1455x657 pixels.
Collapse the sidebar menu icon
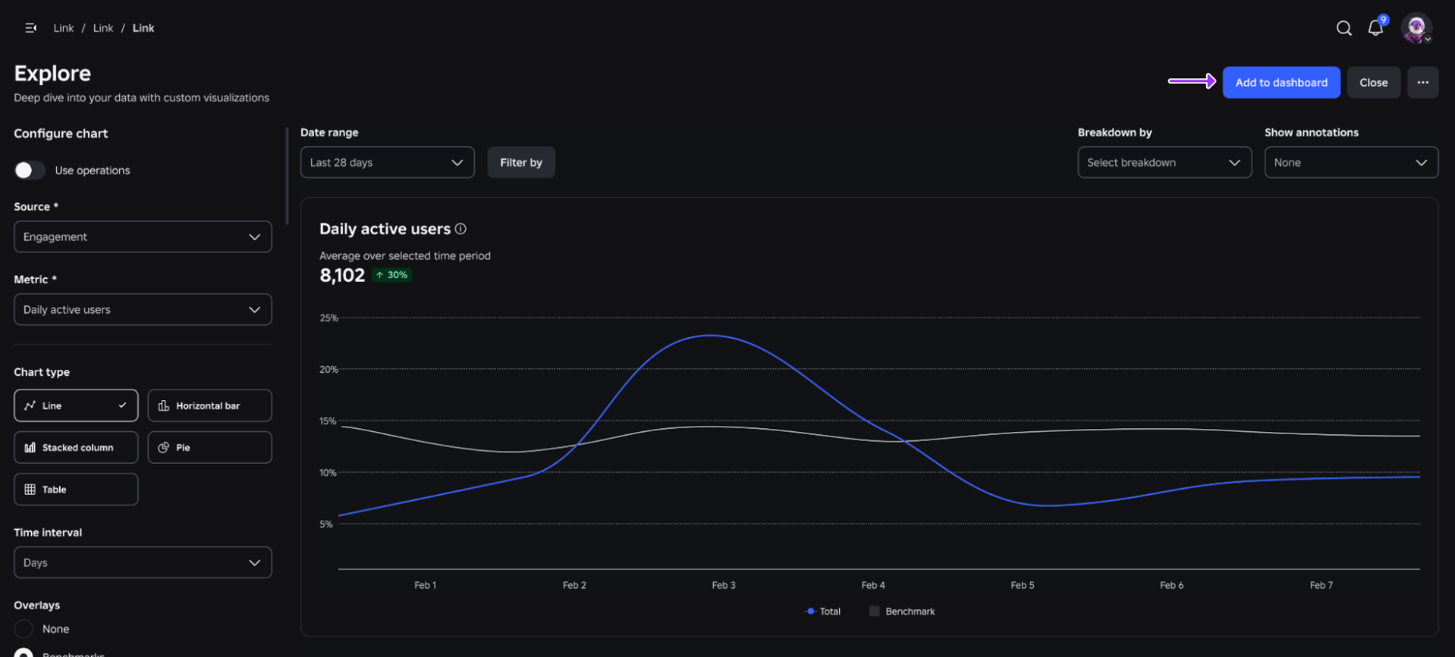(30, 28)
